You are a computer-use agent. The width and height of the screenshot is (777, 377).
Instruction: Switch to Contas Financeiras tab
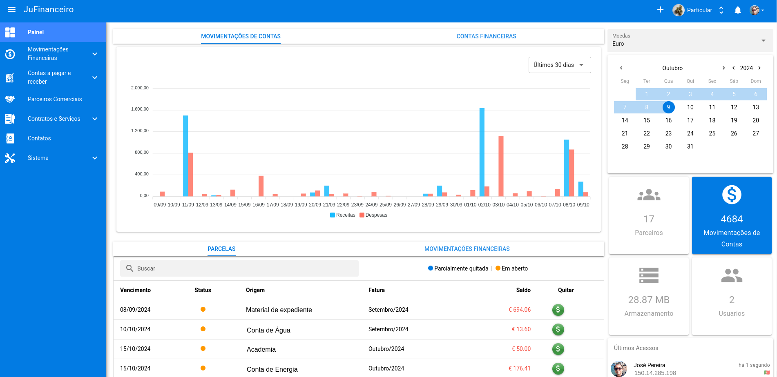(x=486, y=36)
